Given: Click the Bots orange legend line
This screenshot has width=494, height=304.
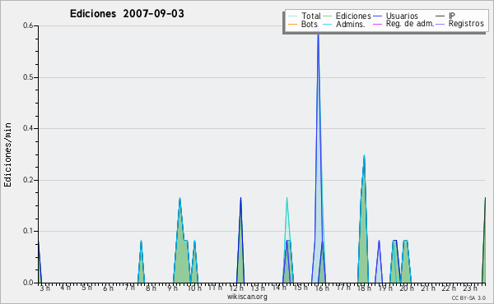Looking at the screenshot, I should point(292,24).
